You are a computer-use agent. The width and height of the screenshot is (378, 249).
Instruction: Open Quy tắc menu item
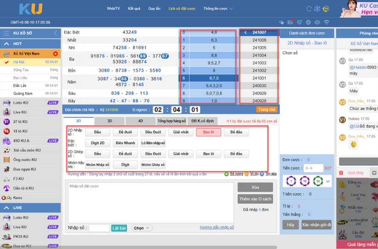(x=154, y=8)
